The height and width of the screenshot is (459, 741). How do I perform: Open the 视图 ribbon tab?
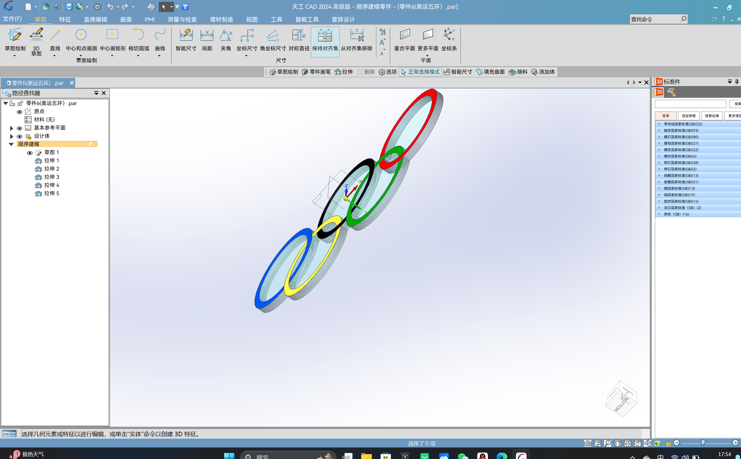[x=252, y=19]
